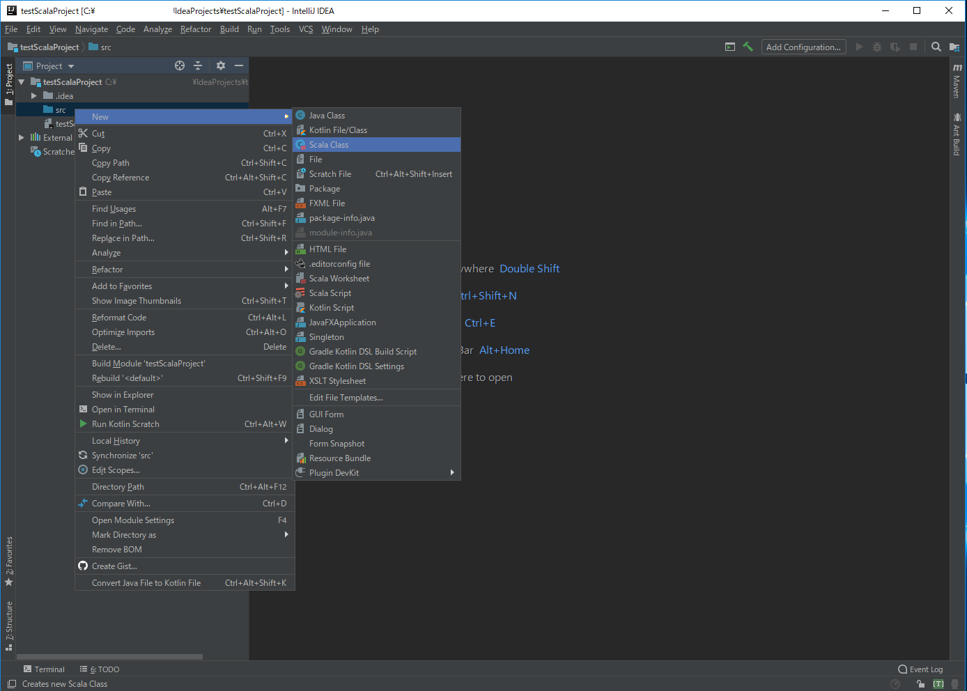967x691 pixels.
Task: Click Show in Explorer
Action: click(185, 395)
